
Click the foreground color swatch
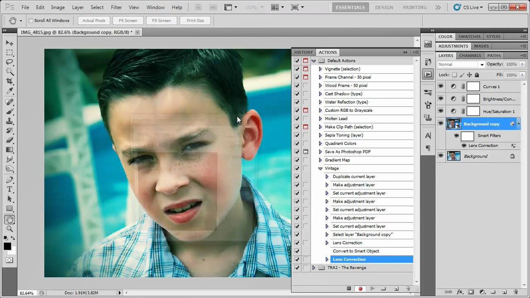(7, 246)
